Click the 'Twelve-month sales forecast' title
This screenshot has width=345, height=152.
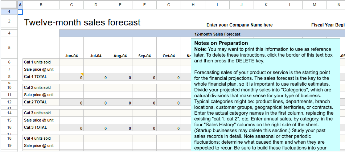pyautogui.click(x=82, y=22)
